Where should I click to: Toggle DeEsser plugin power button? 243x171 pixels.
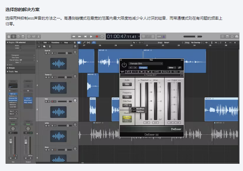(124, 65)
